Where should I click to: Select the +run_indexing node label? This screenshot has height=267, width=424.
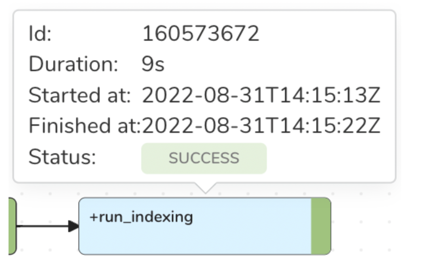pos(141,217)
